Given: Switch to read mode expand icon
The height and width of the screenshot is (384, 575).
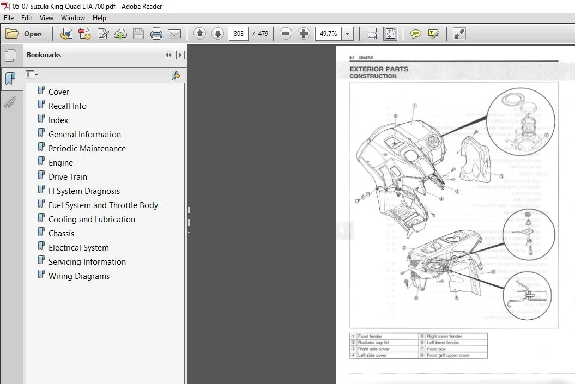Looking at the screenshot, I should pyautogui.click(x=459, y=34).
